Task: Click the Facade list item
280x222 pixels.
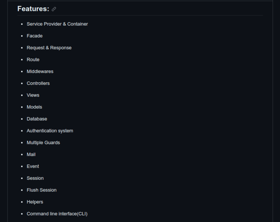Action: point(35,36)
